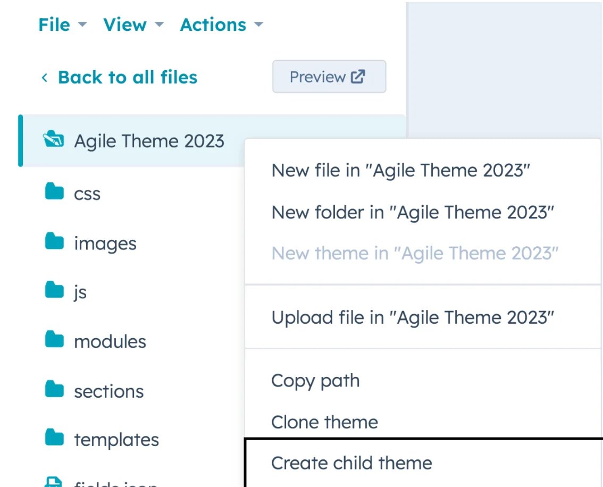Expand the View dropdown
This screenshot has height=487, width=603.
pyautogui.click(x=126, y=24)
